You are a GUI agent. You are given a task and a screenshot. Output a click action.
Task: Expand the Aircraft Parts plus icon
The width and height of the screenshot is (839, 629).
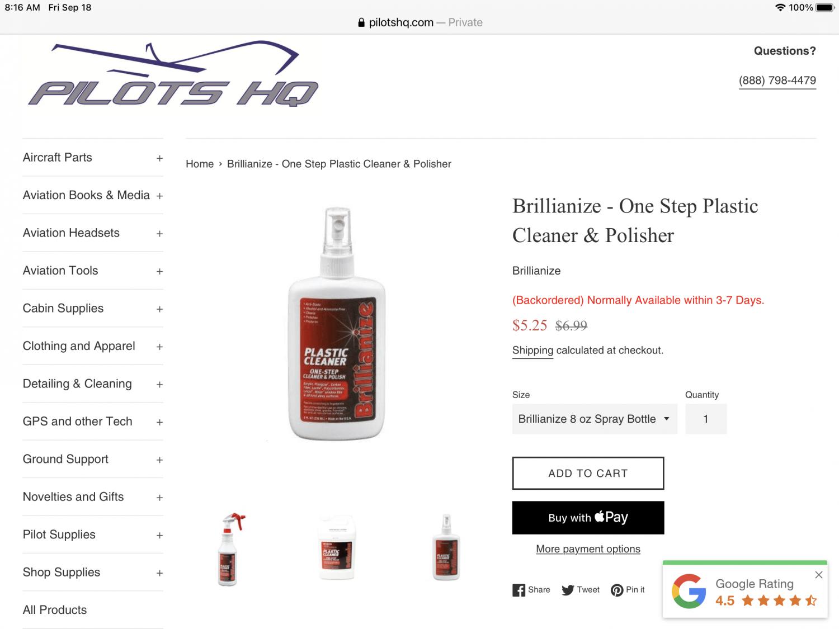click(x=159, y=158)
